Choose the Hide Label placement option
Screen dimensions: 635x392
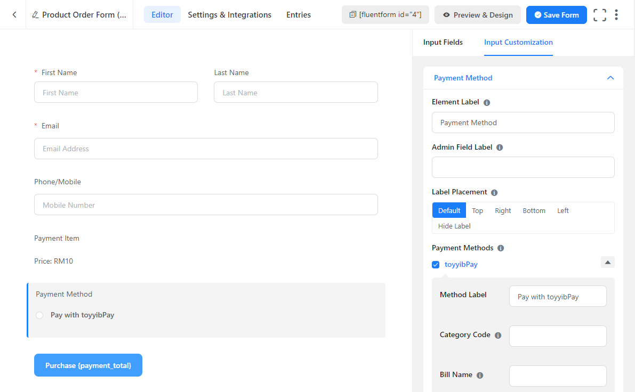click(x=454, y=226)
